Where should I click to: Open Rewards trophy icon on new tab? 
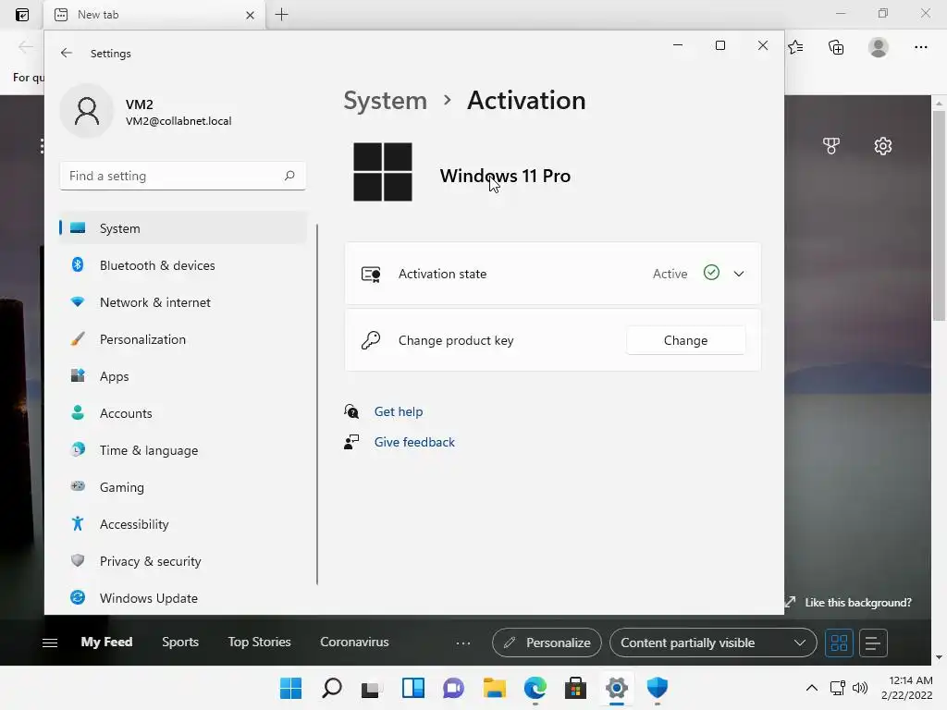point(831,145)
